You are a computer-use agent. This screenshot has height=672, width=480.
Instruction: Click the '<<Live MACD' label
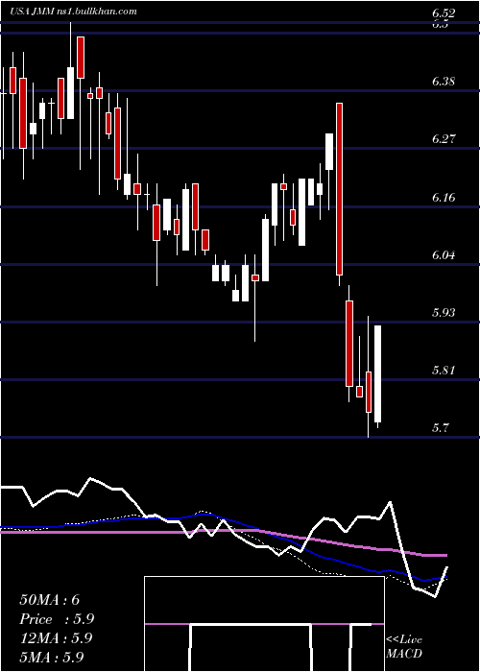pos(404,646)
